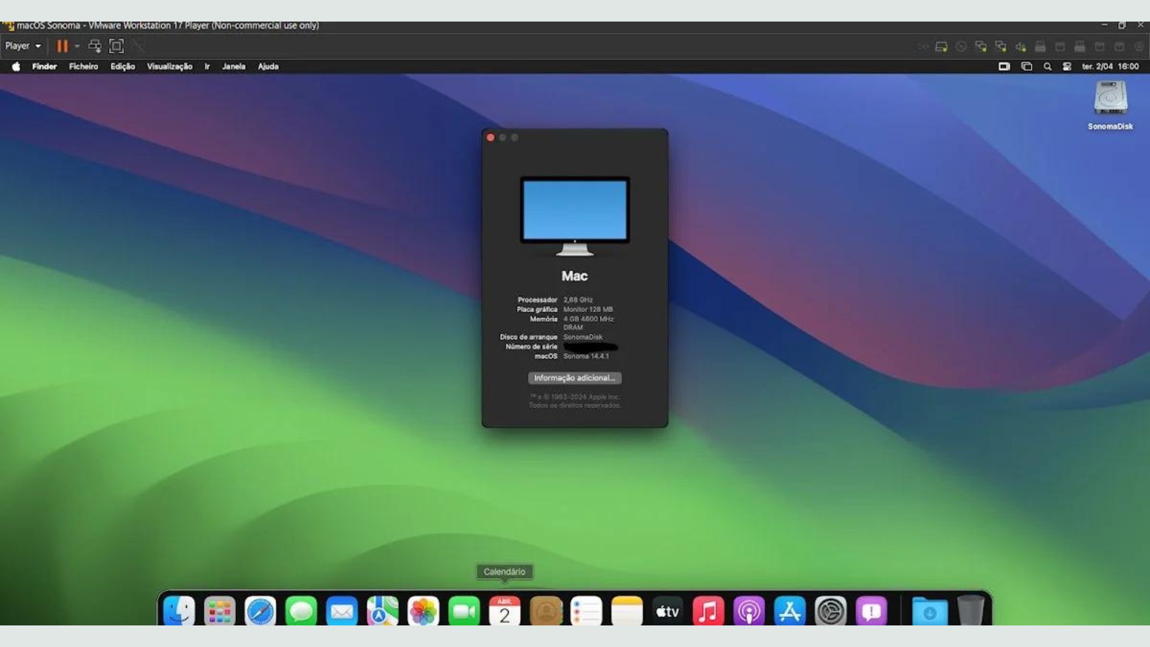The image size is (1150, 647).
Task: Click the SonomaDisk startup disk value
Action: pos(583,337)
